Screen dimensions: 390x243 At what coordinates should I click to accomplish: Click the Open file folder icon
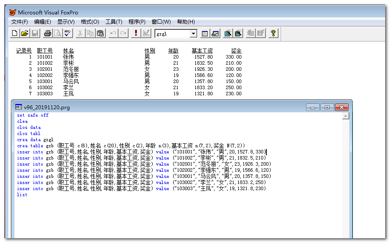point(24,33)
